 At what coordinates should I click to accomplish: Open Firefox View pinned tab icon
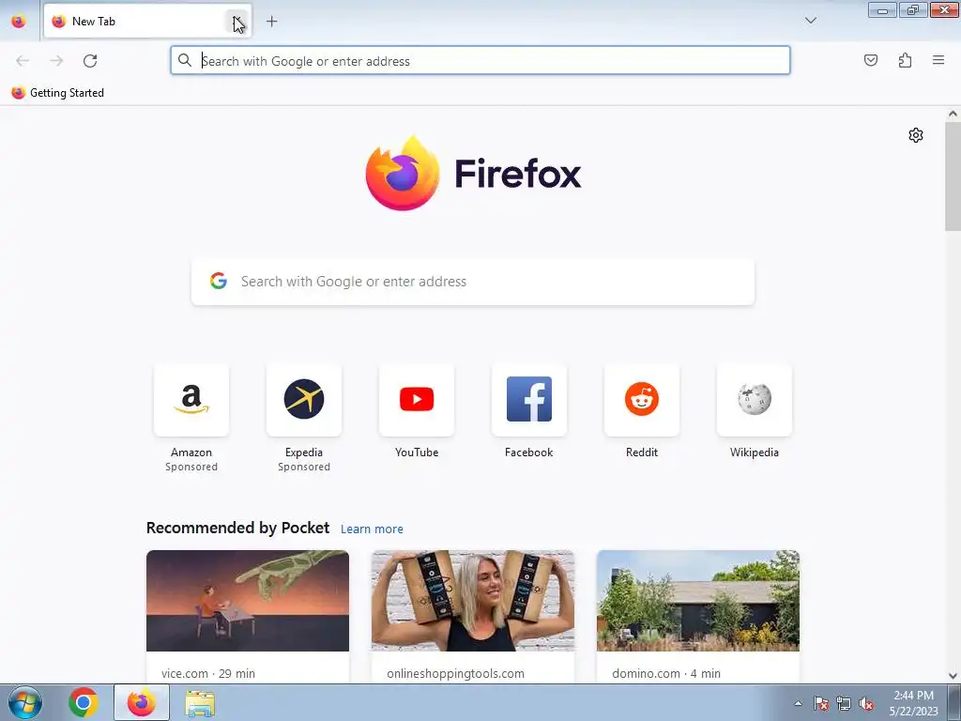click(x=19, y=21)
